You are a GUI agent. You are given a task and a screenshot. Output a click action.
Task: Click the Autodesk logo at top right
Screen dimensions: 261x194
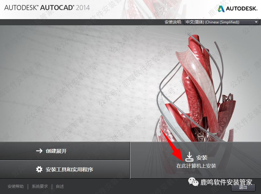pyautogui.click(x=237, y=9)
